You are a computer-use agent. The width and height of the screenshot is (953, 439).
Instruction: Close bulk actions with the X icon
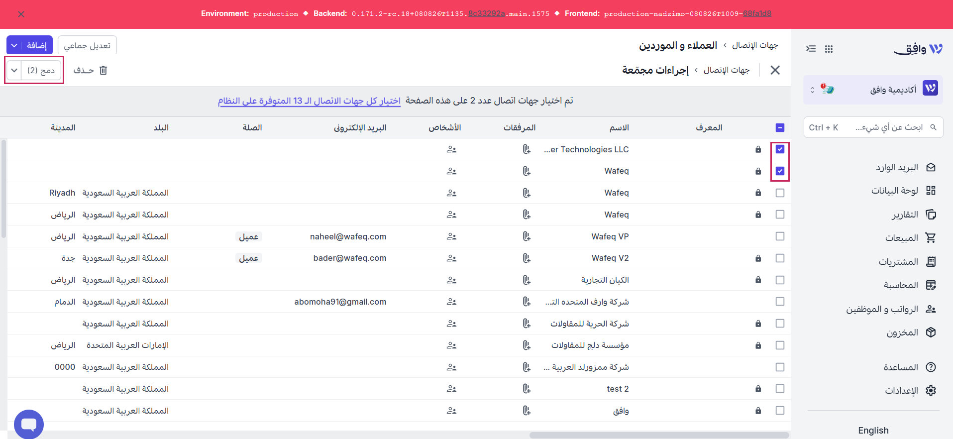[775, 70]
